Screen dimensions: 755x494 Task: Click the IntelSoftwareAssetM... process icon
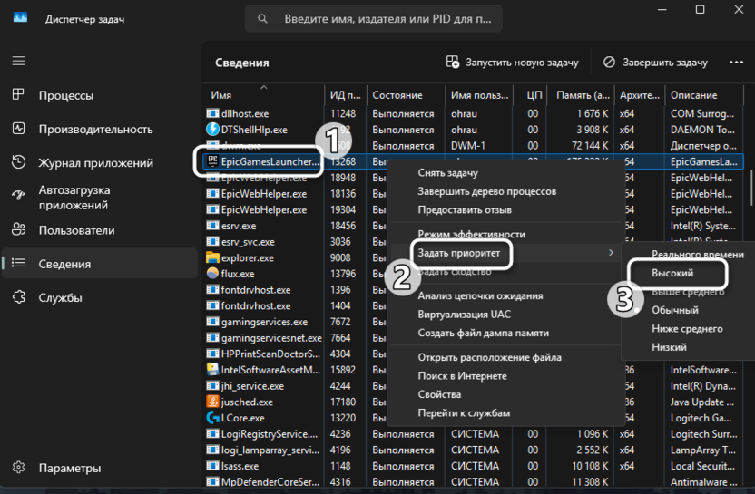pyautogui.click(x=212, y=370)
